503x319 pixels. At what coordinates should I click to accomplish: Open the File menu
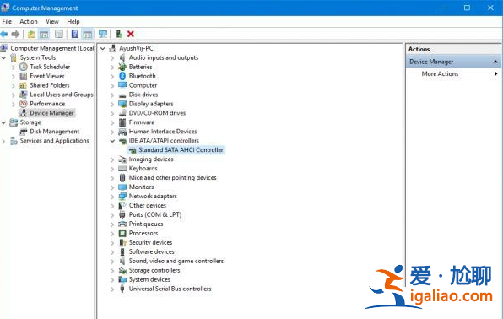[x=7, y=21]
